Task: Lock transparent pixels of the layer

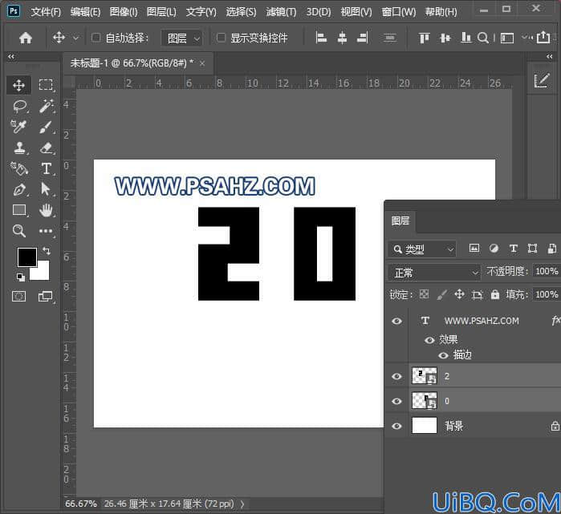Action: [x=424, y=294]
